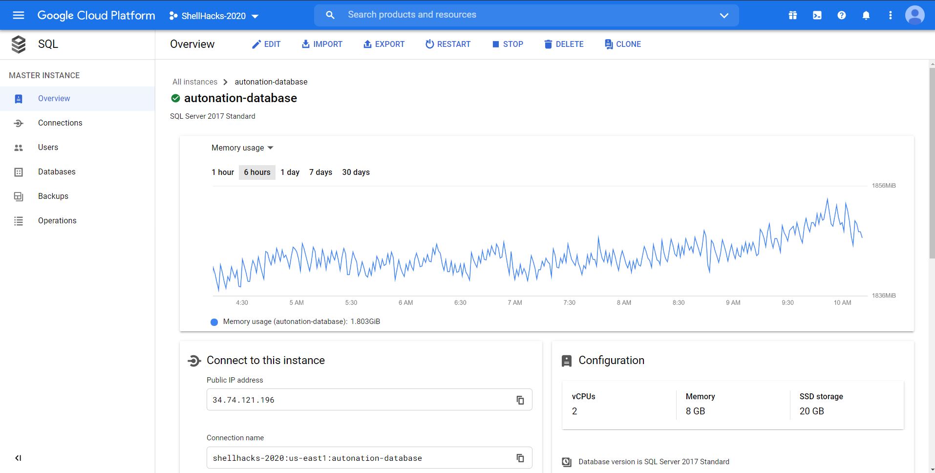Click the Backups sidebar icon

pyautogui.click(x=19, y=196)
